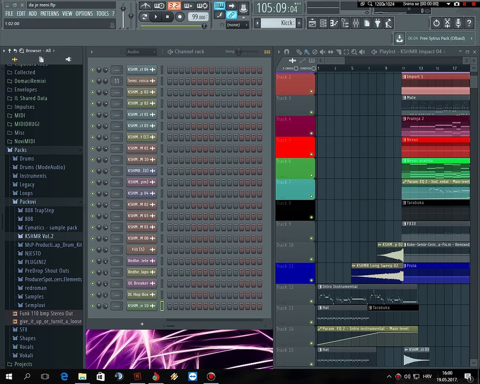Viewport: 480px width, 384px height.
Task: Select the Zoom magnifier tool in Playlist
Action: pos(354,52)
